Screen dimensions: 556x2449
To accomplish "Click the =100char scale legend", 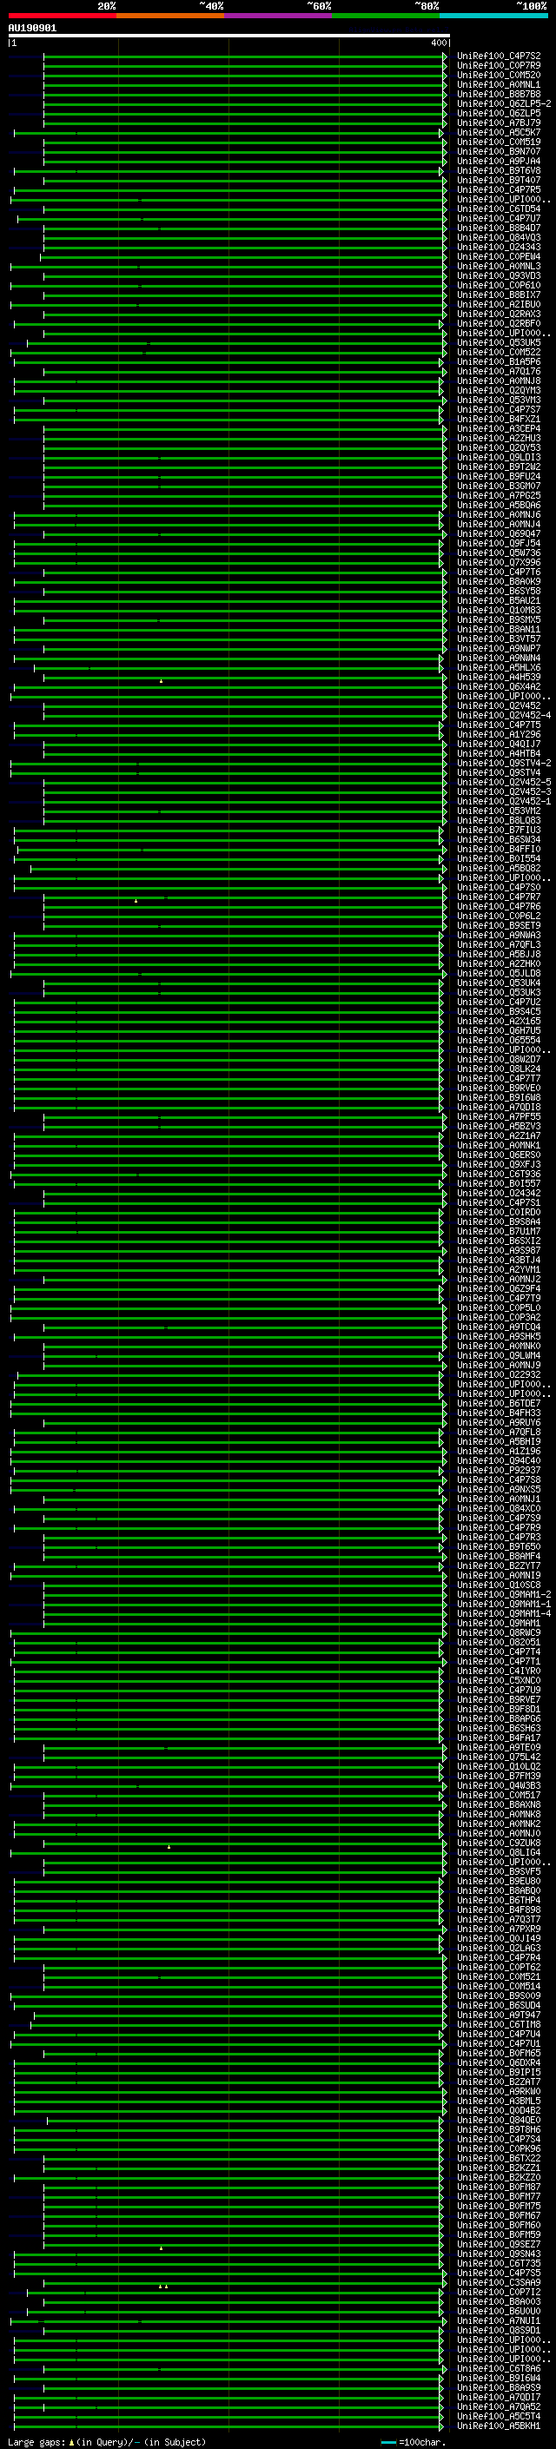I will pyautogui.click(x=414, y=2441).
